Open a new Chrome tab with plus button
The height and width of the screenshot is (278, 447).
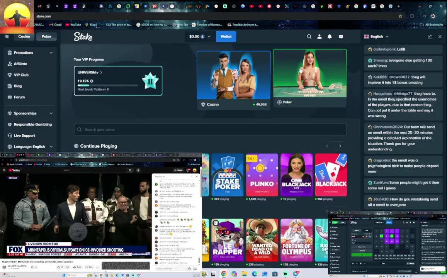coord(399,6)
